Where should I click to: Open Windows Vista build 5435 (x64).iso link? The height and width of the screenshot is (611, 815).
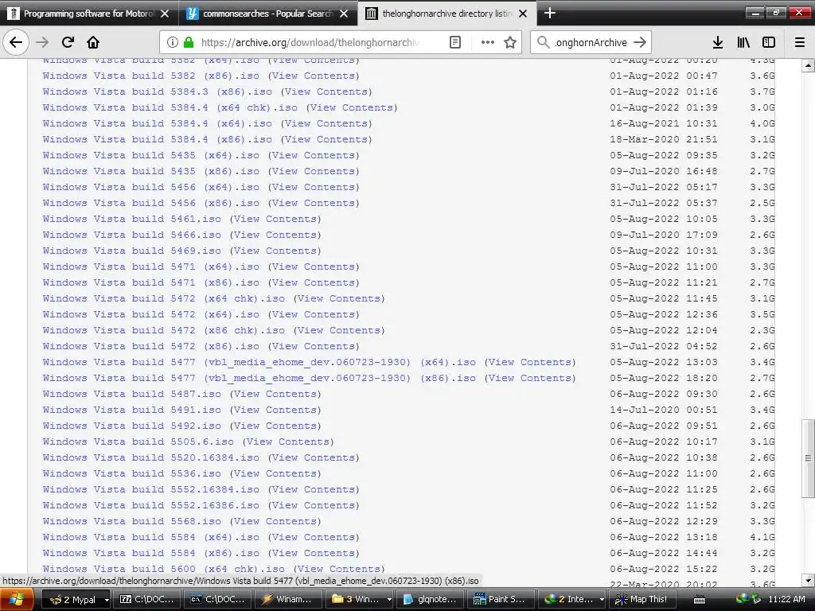[x=150, y=155]
